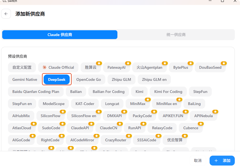Select the 自定义配置 preset
Image resolution: width=240 pixels, height=168 pixels.
coord(22,67)
